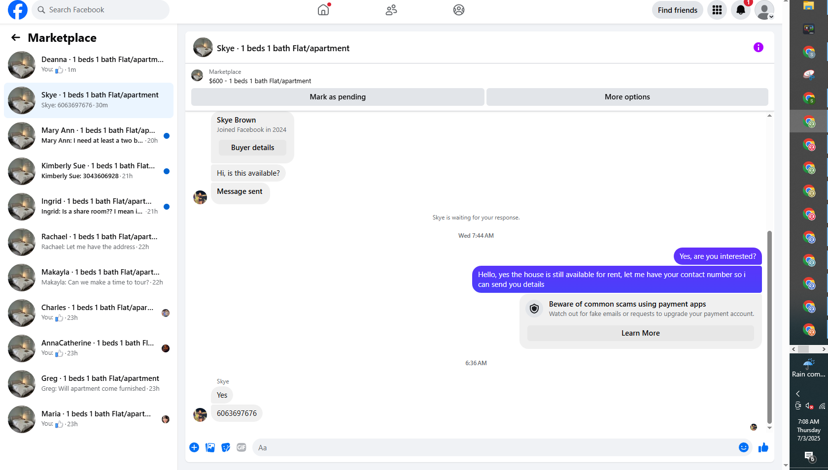Viewport: 828px width, 470px height.
Task: Attach a photo using the image icon
Action: pos(210,447)
